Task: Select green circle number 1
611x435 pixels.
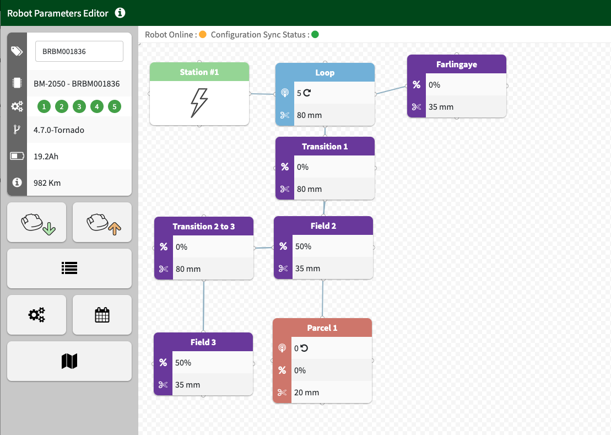Action: click(x=44, y=106)
